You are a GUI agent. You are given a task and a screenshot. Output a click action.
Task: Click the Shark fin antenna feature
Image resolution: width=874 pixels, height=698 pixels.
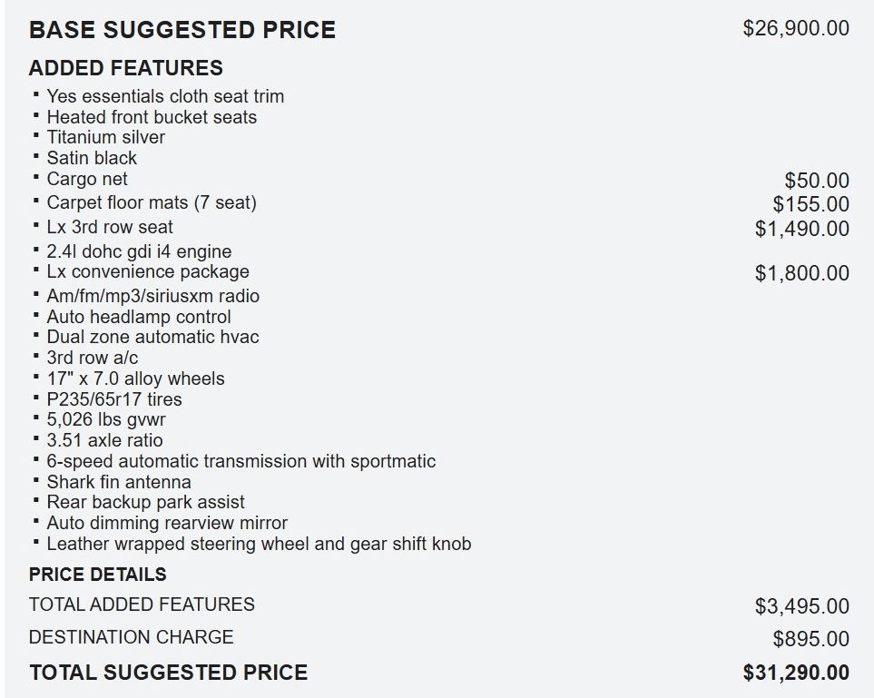click(119, 482)
